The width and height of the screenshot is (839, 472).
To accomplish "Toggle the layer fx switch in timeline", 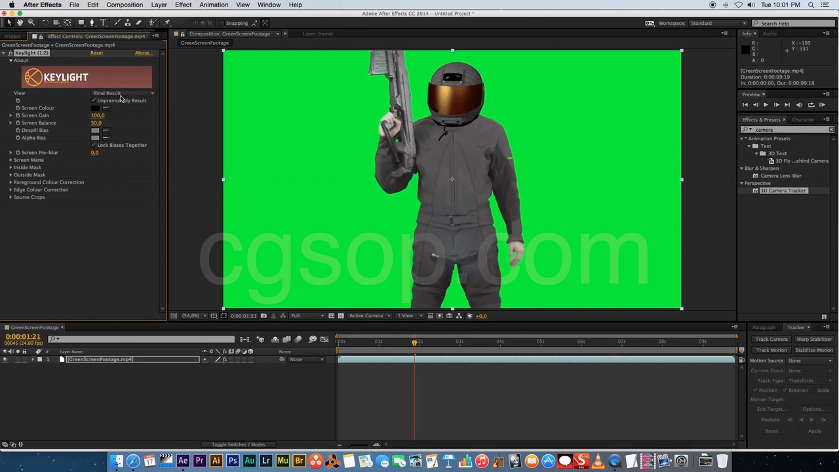I will click(x=224, y=359).
